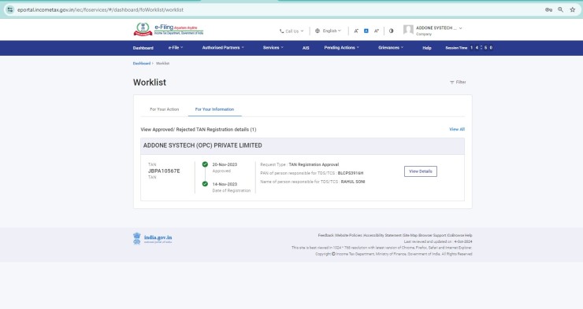Expand the Grievances menu
Viewport: 583px width, 309px height.
391,47
